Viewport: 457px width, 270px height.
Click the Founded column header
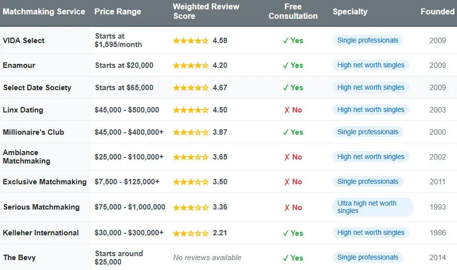click(x=437, y=11)
